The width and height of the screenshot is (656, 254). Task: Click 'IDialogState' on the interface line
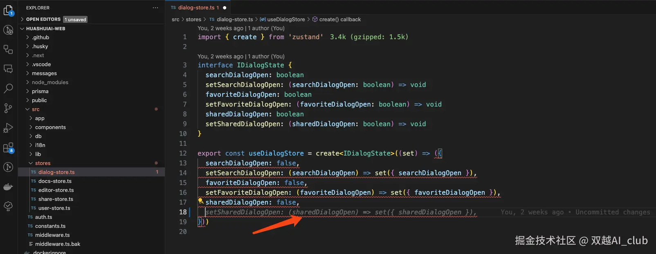[261, 65]
